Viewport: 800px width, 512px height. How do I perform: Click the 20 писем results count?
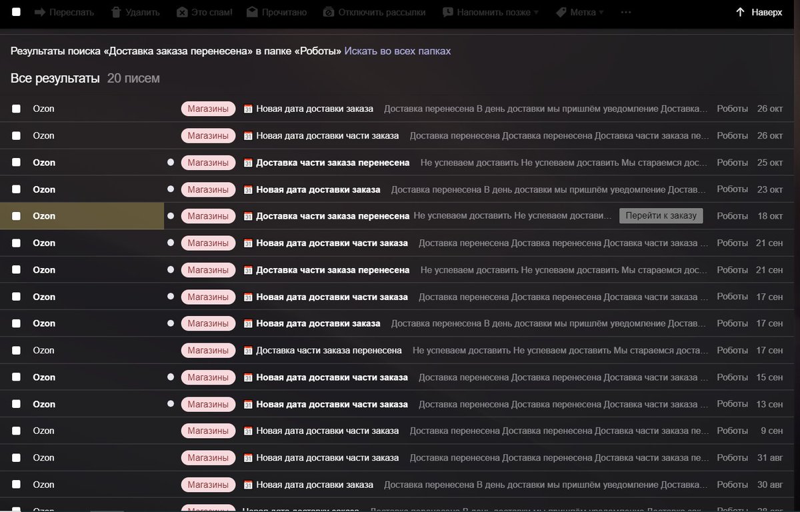pyautogui.click(x=133, y=79)
